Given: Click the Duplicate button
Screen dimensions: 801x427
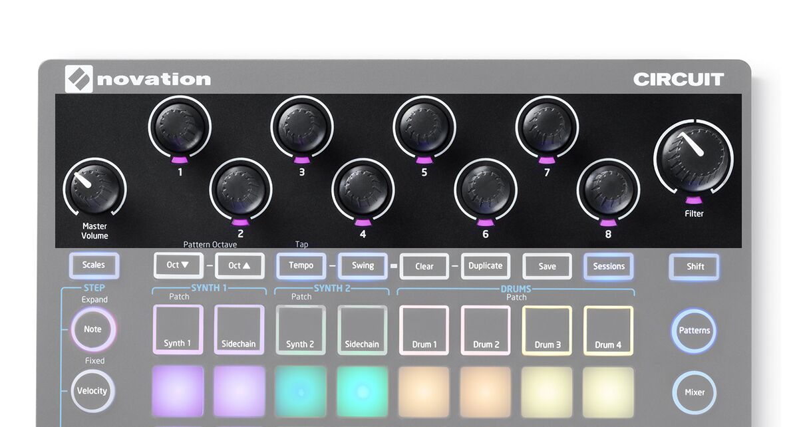Looking at the screenshot, I should pyautogui.click(x=486, y=266).
